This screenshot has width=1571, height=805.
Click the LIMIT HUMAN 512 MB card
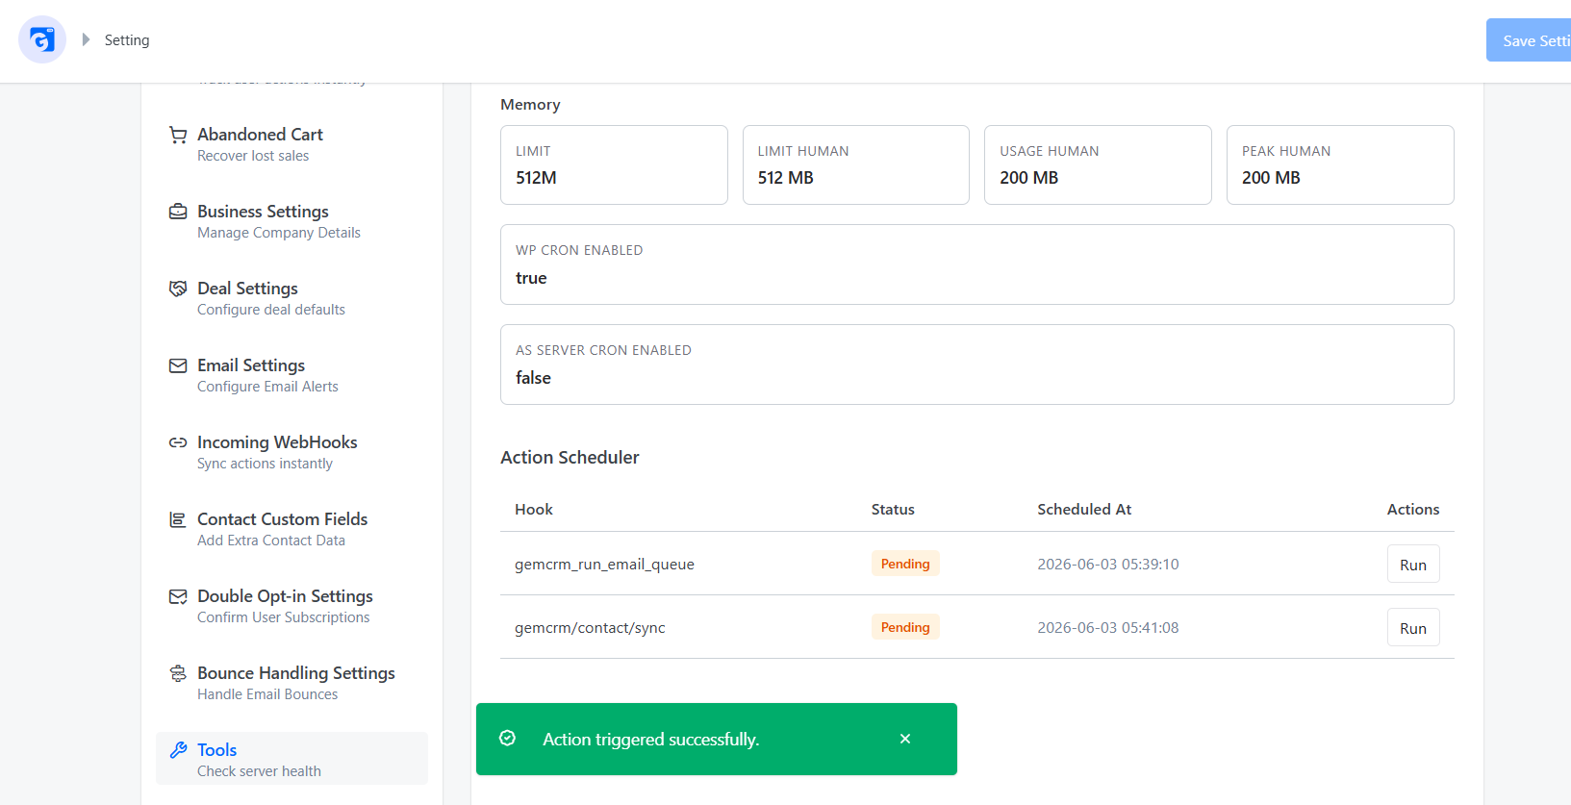click(x=856, y=164)
